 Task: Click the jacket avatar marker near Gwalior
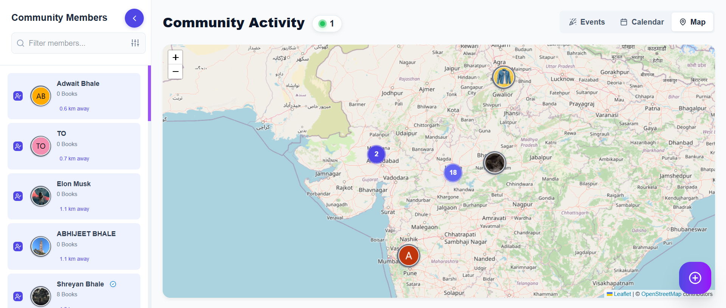click(504, 77)
